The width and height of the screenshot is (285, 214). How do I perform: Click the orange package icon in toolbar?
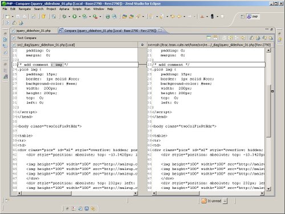click(44, 17)
